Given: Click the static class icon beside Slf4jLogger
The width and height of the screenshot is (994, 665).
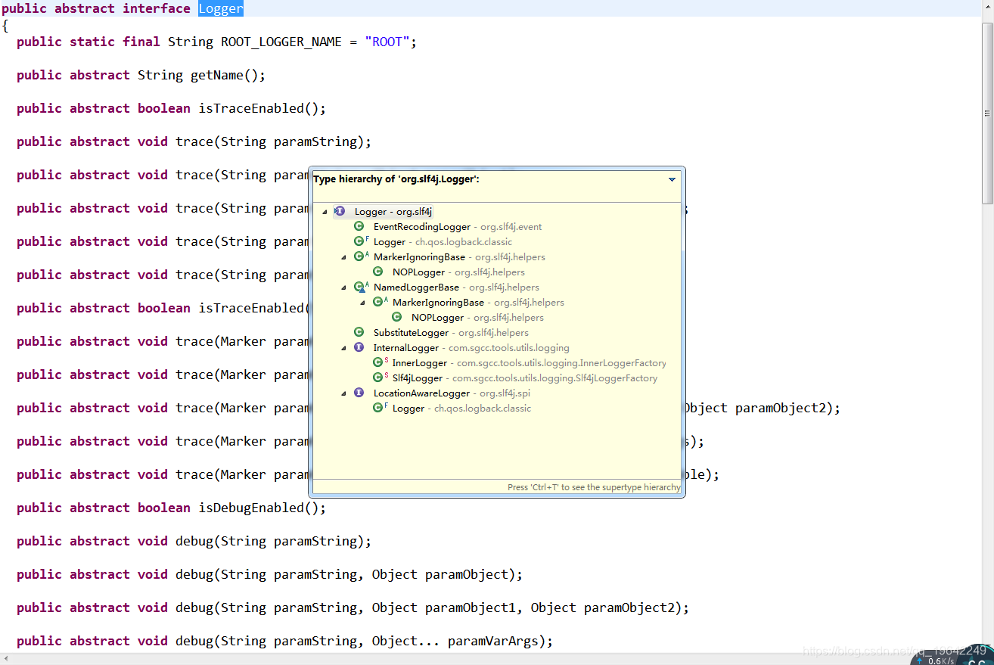Looking at the screenshot, I should point(379,378).
